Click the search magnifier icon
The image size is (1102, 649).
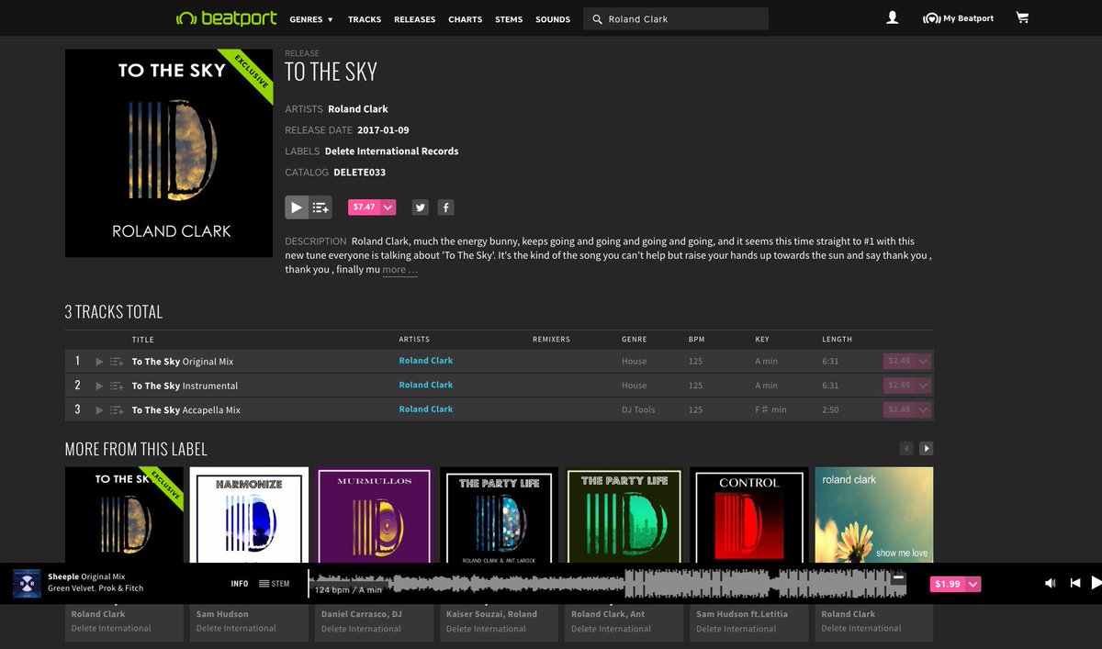point(598,19)
